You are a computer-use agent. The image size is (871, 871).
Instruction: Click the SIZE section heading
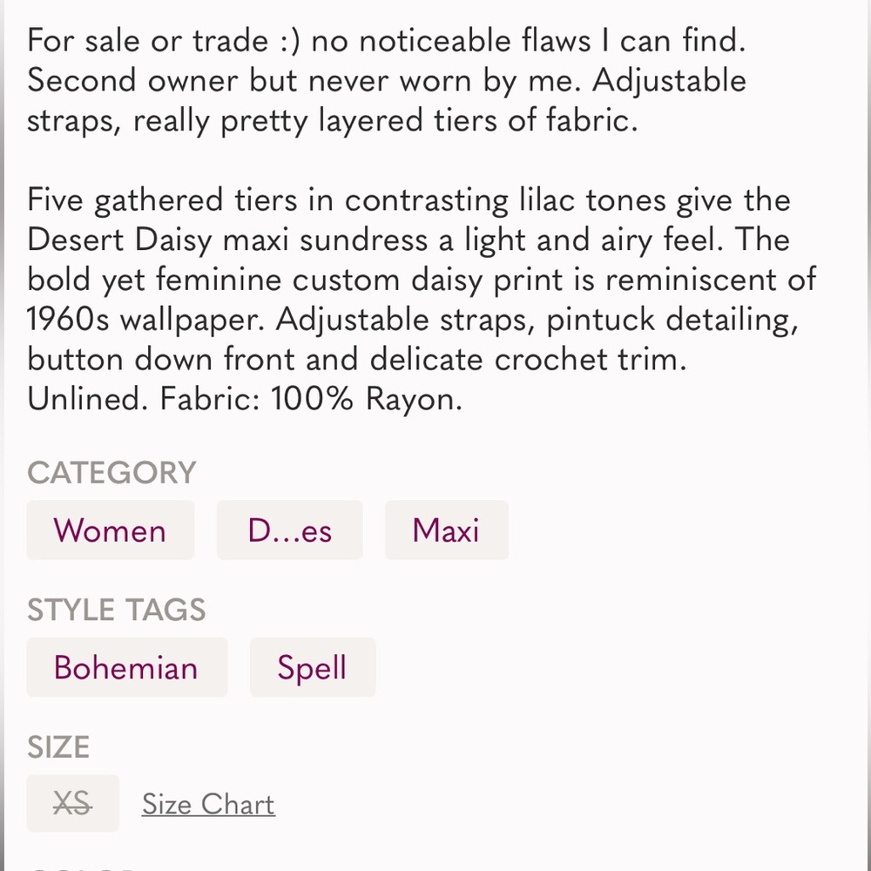[x=58, y=747]
